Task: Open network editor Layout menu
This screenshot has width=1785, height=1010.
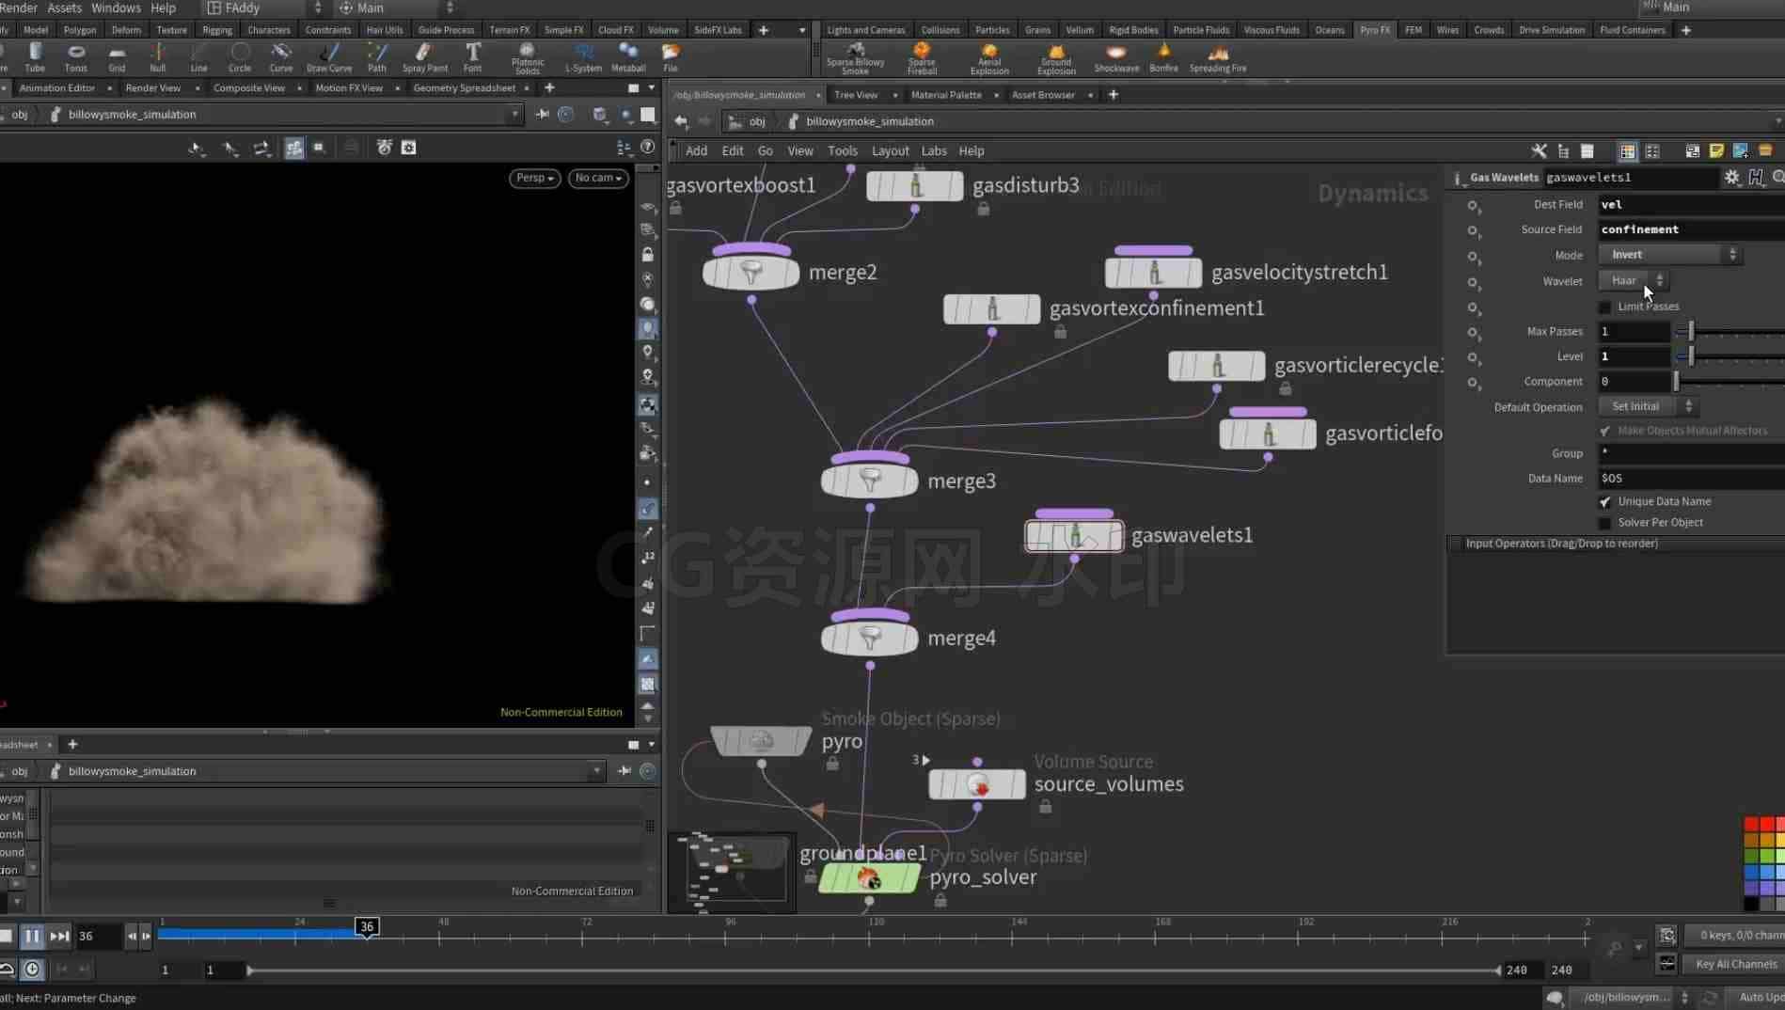Action: pyautogui.click(x=890, y=150)
